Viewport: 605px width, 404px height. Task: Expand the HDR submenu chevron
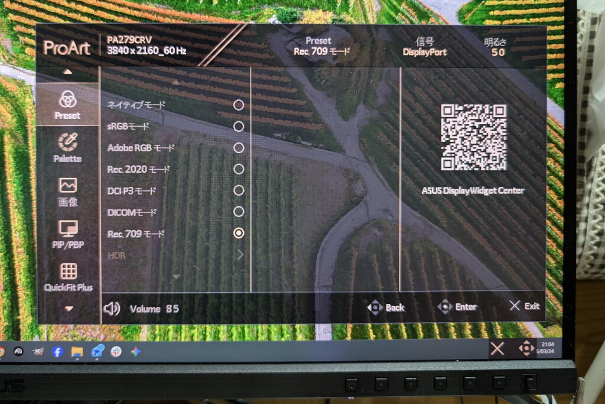pyautogui.click(x=240, y=255)
